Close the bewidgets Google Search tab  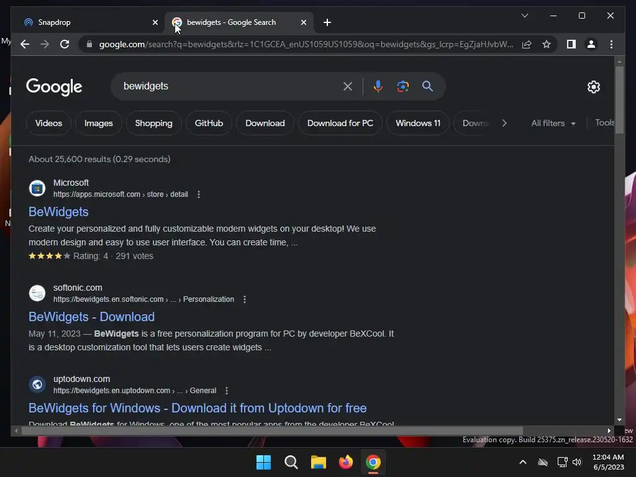303,22
